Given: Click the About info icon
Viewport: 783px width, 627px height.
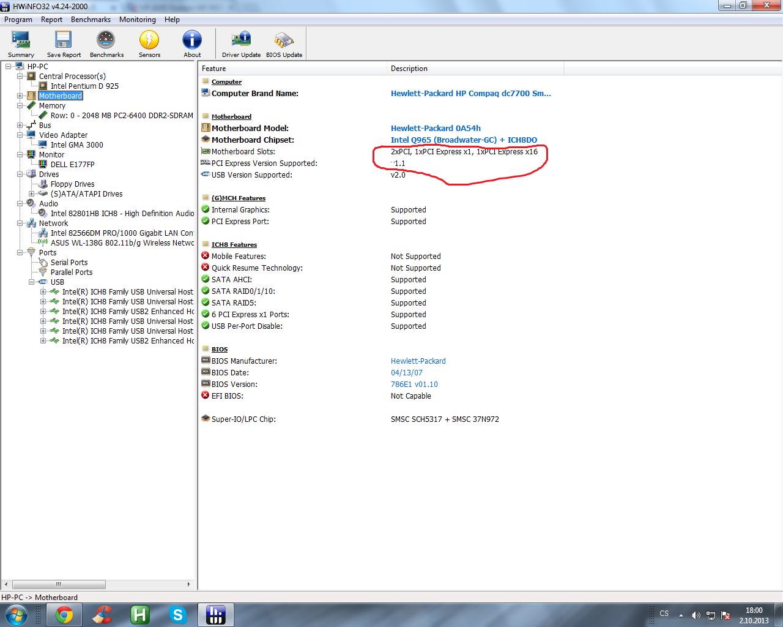Looking at the screenshot, I should pyautogui.click(x=192, y=40).
